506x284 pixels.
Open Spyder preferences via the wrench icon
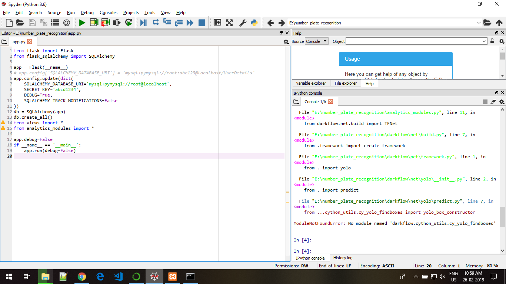pyautogui.click(x=243, y=23)
